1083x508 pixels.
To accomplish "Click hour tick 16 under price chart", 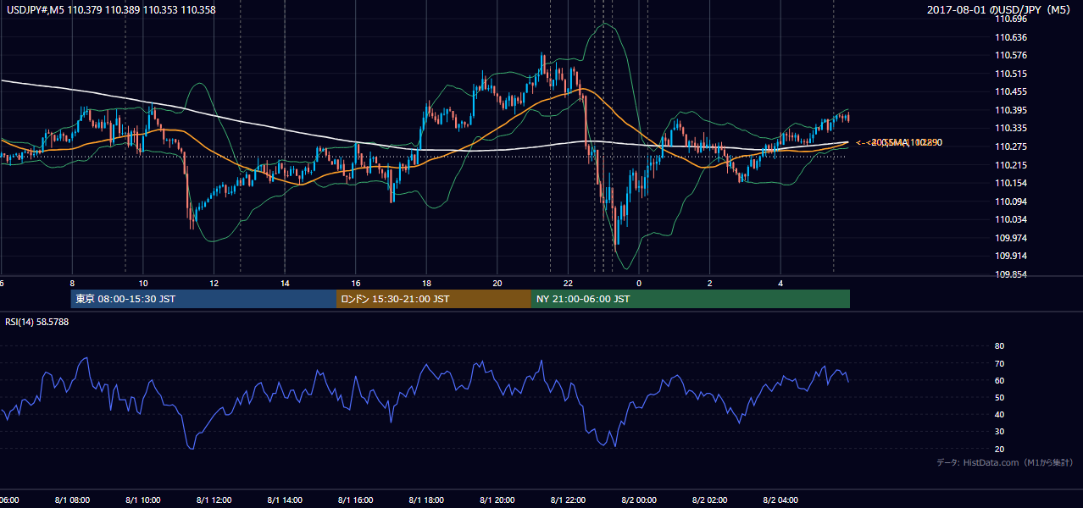I will [x=356, y=284].
